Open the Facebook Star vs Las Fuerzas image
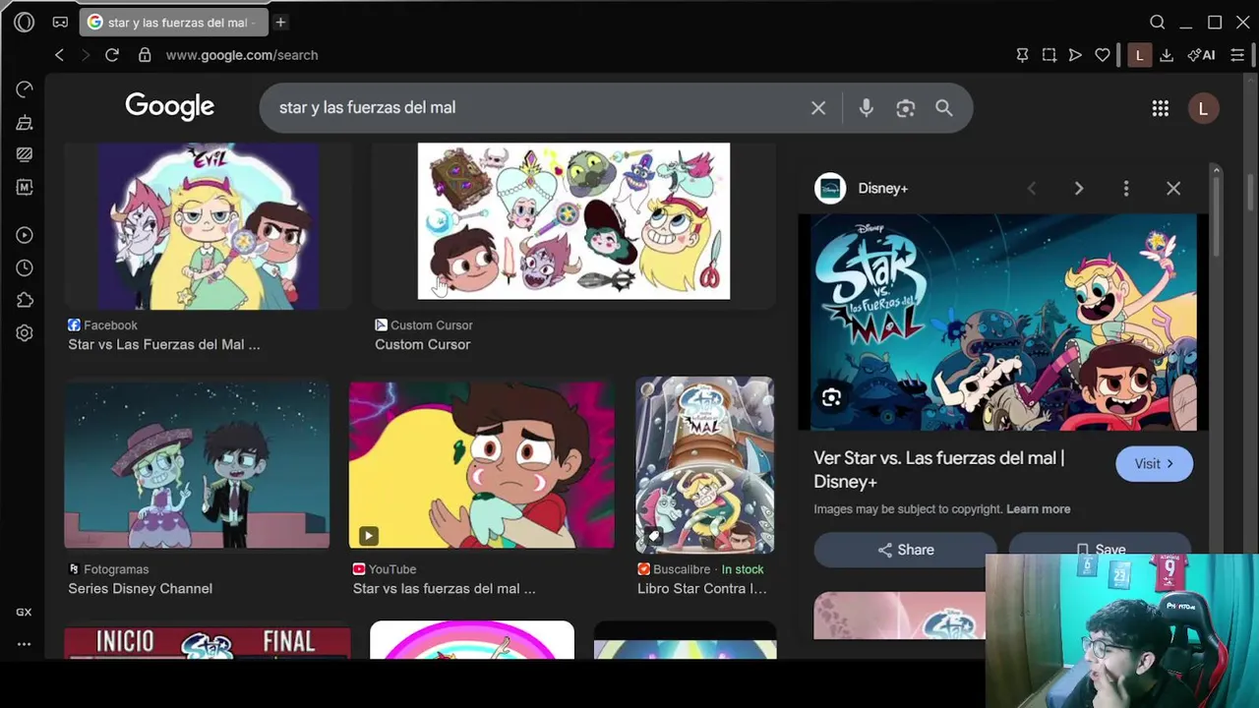The image size is (1259, 708). (x=209, y=226)
